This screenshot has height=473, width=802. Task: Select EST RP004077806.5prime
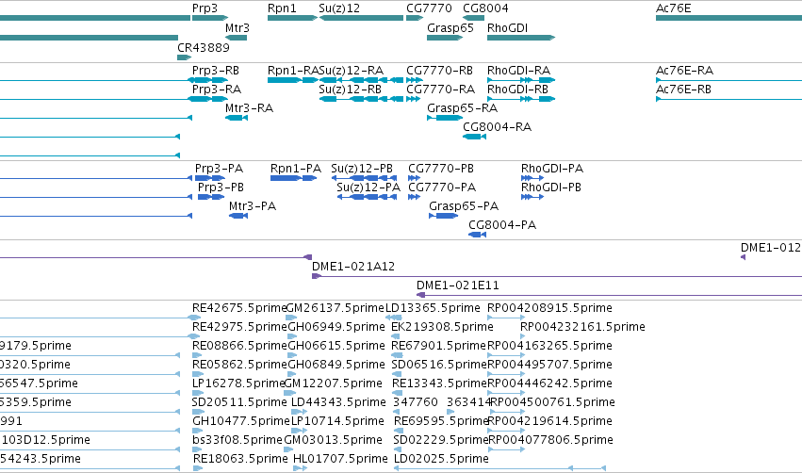click(551, 441)
